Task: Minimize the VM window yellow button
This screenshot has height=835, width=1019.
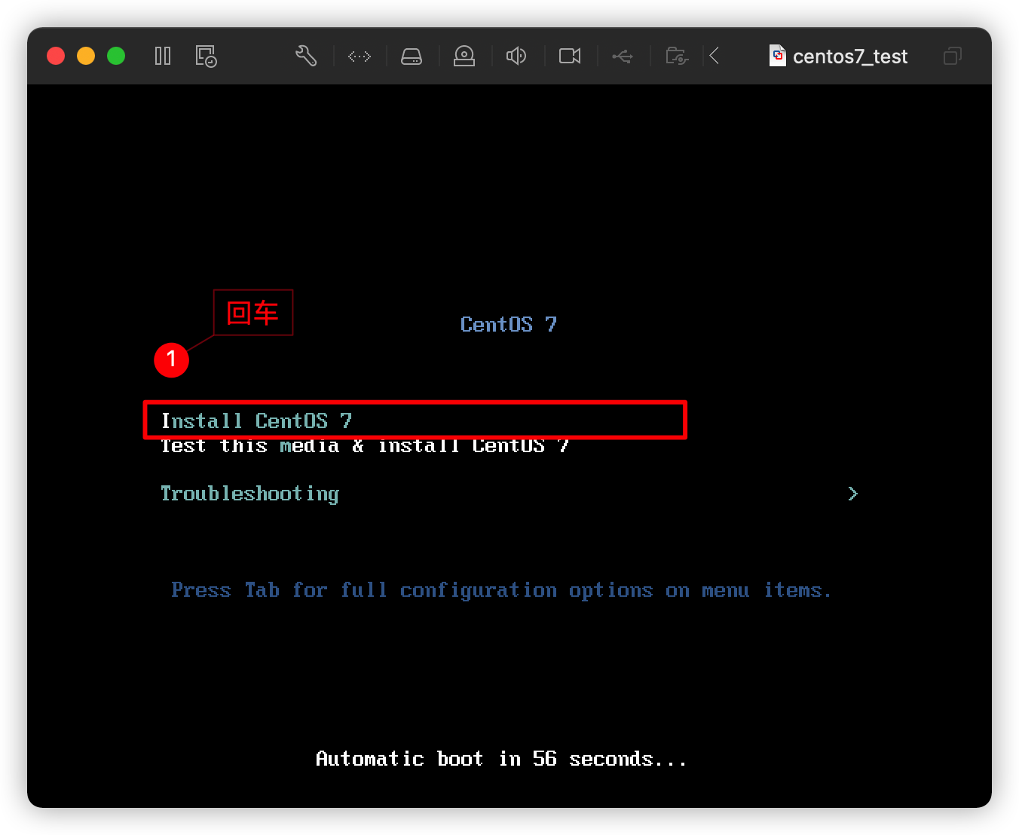Action: 86,56
